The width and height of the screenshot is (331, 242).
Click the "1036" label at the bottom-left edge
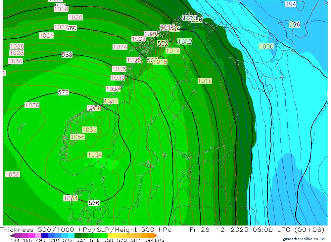pos(12,174)
